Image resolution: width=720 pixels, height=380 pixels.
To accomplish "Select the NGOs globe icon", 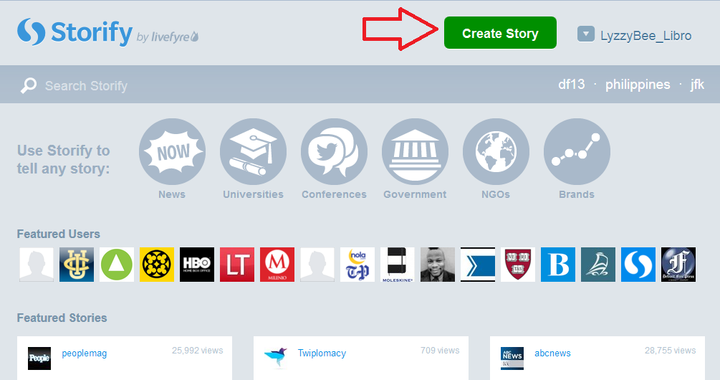I will 496,152.
